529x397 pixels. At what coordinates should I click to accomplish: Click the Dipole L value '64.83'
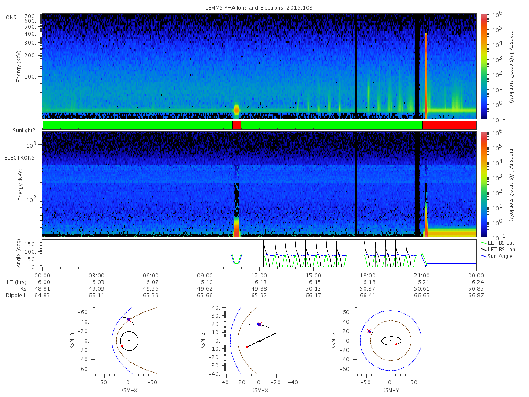click(42, 295)
